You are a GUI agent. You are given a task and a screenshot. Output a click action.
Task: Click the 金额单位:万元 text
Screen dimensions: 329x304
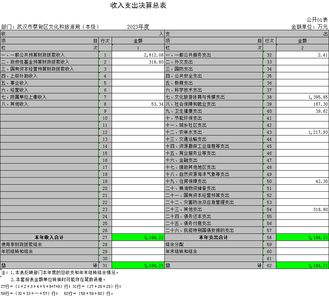[309, 27]
